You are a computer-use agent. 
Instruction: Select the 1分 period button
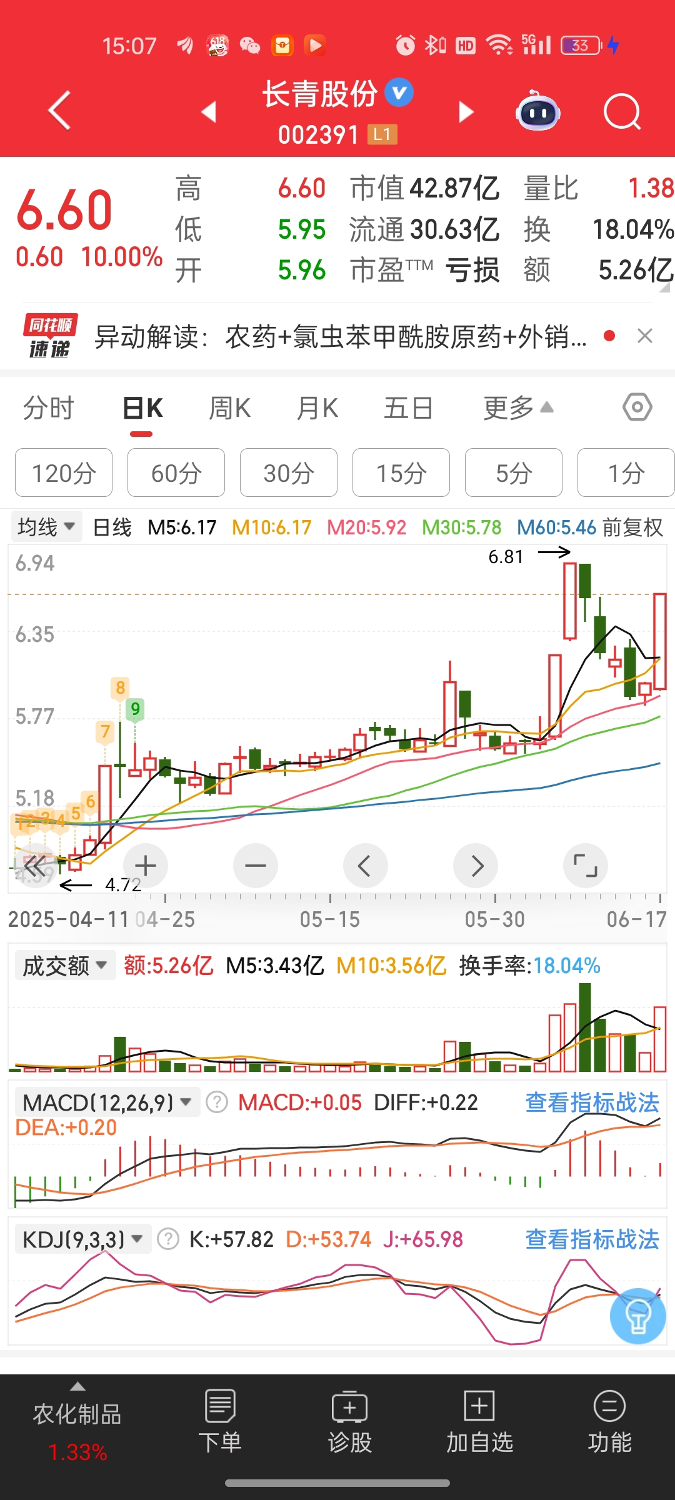(x=626, y=472)
